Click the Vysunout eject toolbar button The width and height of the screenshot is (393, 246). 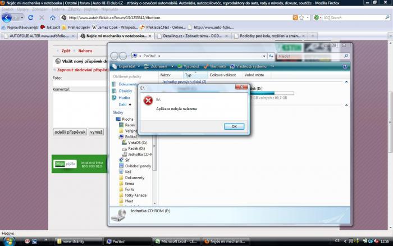point(188,66)
